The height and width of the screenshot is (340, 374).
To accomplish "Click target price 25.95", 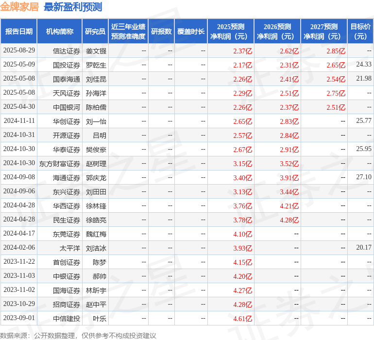I will tap(364, 149).
